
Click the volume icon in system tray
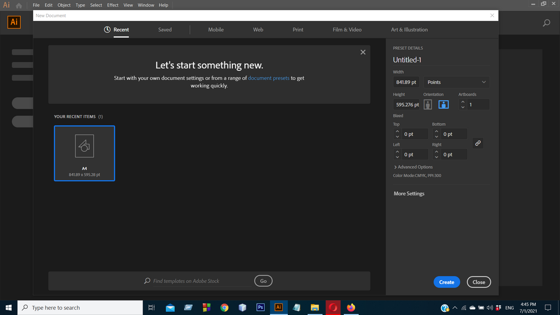(x=490, y=308)
